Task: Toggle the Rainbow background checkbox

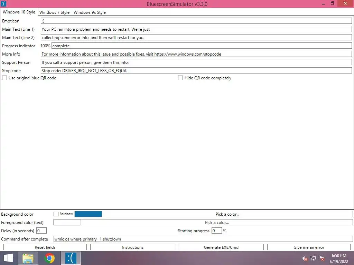Action: click(56, 214)
